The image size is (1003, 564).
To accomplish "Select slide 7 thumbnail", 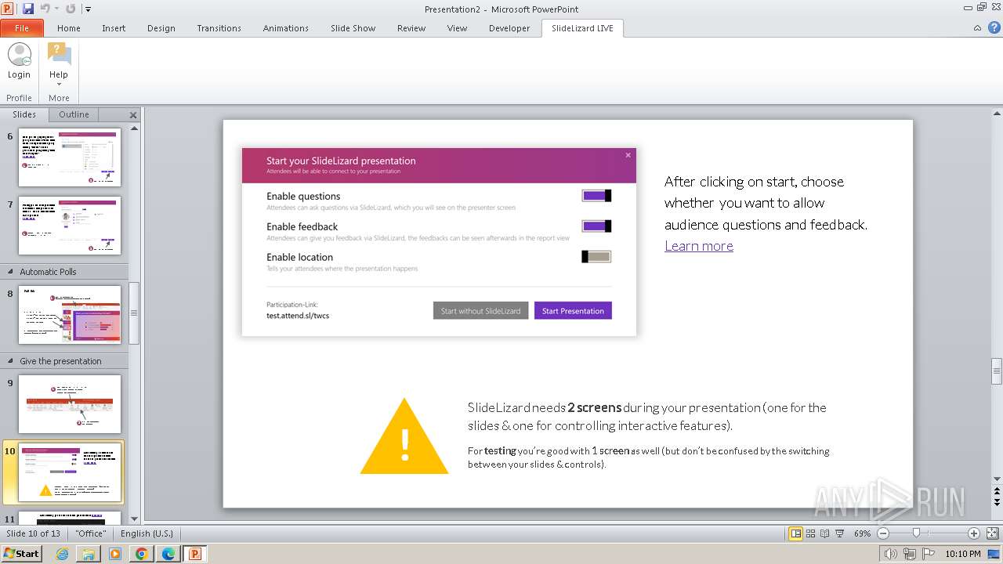I will point(70,226).
